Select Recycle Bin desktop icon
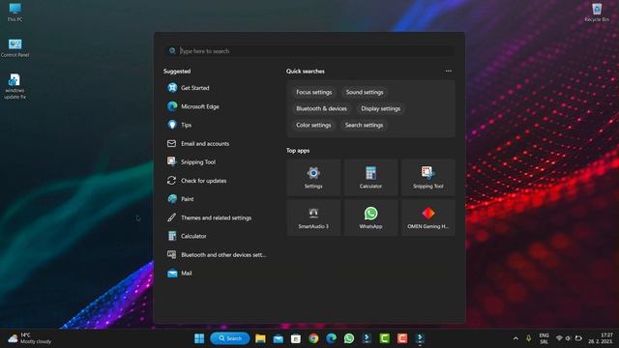The width and height of the screenshot is (619, 348). click(x=597, y=12)
